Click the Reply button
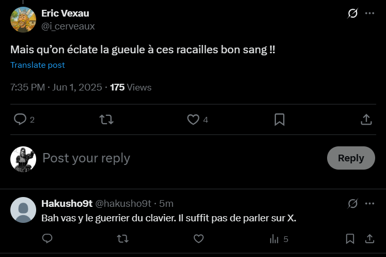 pos(351,158)
